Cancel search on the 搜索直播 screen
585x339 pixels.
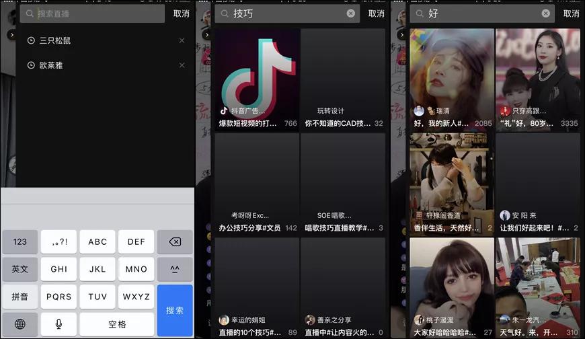coord(182,14)
